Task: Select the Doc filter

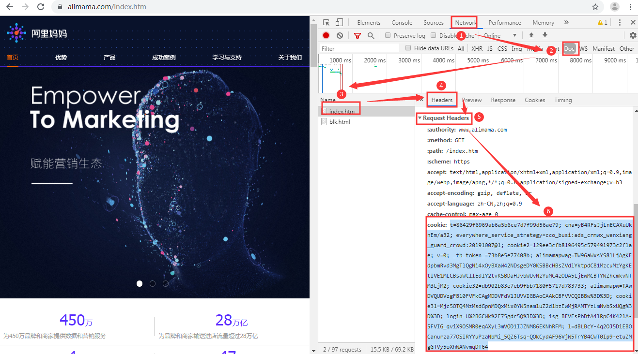Action: click(x=569, y=48)
